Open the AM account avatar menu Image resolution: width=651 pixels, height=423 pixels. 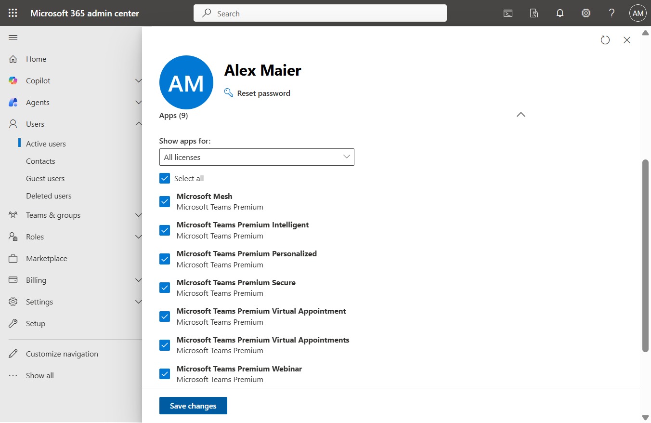638,13
